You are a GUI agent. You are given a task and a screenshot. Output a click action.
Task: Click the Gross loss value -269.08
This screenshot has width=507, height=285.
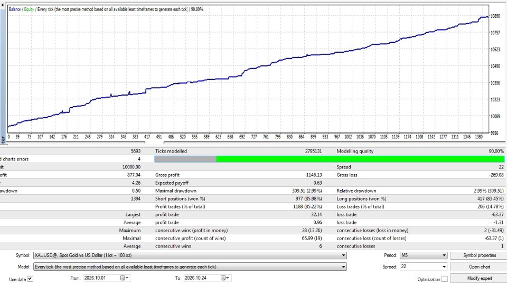coord(496,175)
